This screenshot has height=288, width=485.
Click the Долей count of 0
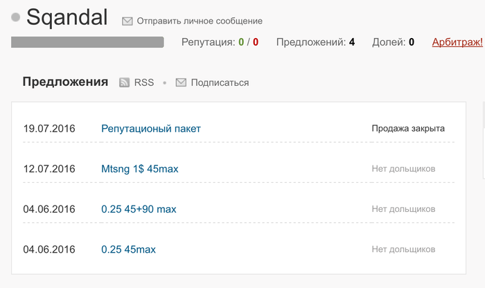[x=412, y=42]
